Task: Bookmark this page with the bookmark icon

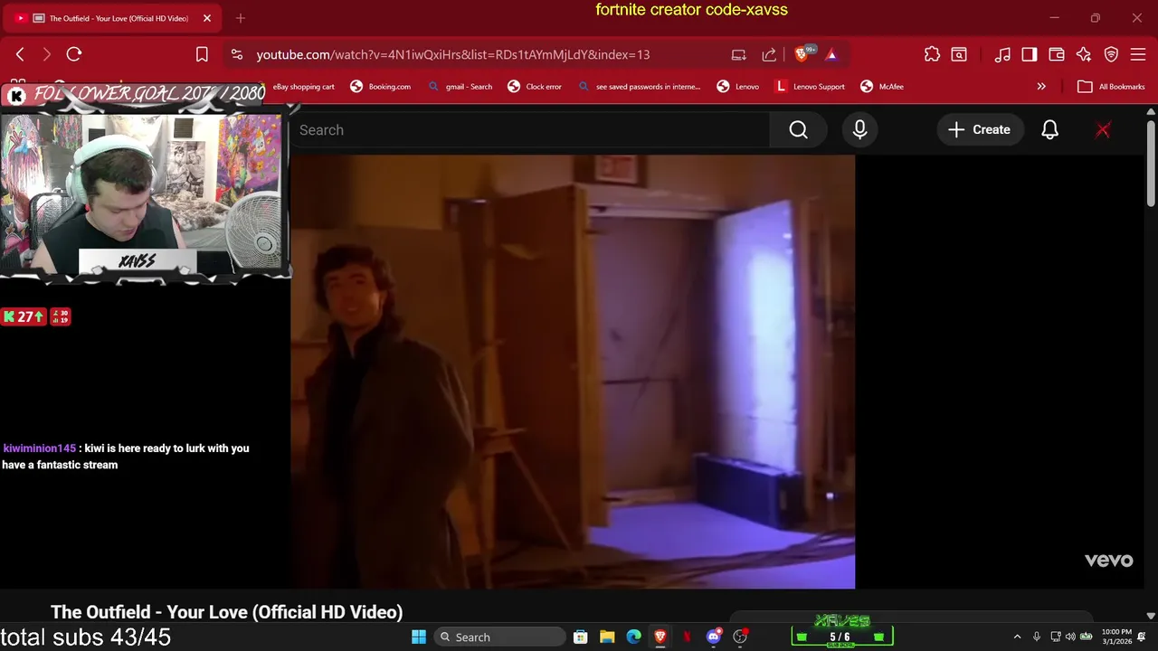Action: tap(202, 54)
